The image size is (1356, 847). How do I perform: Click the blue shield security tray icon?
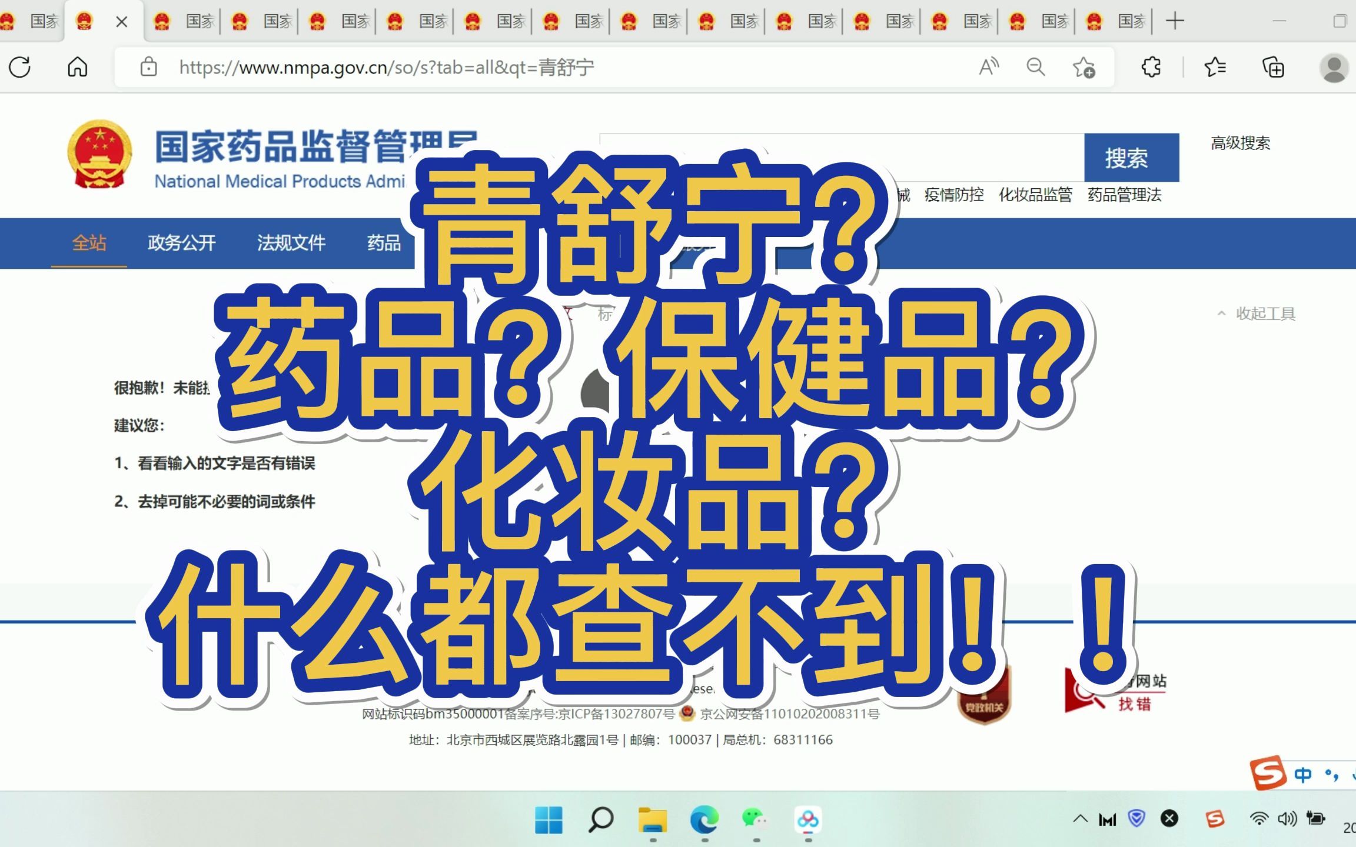click(1136, 818)
